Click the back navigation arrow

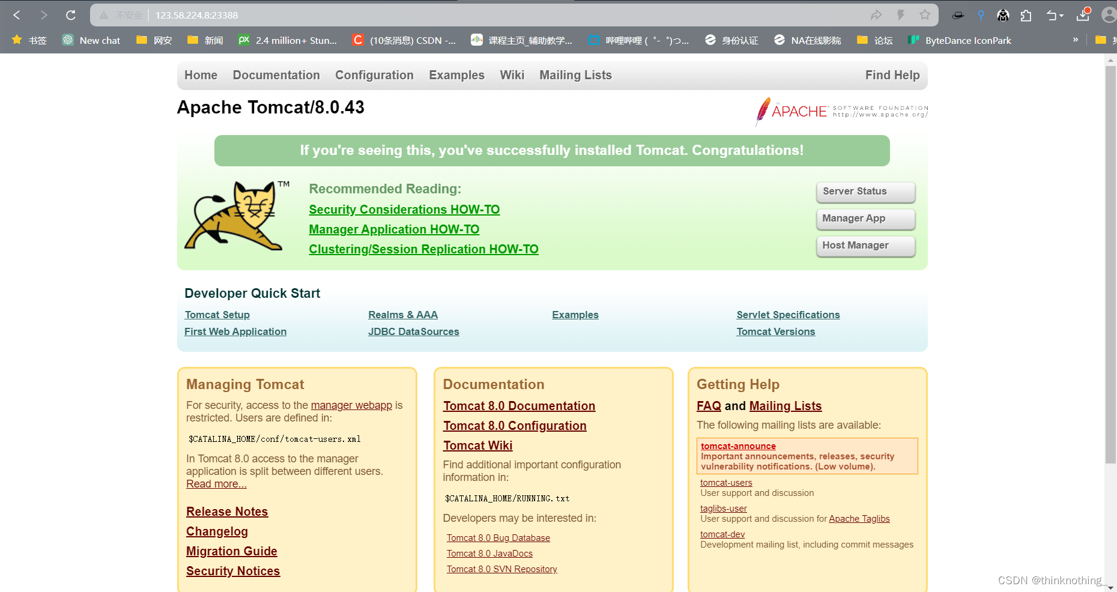pyautogui.click(x=16, y=15)
